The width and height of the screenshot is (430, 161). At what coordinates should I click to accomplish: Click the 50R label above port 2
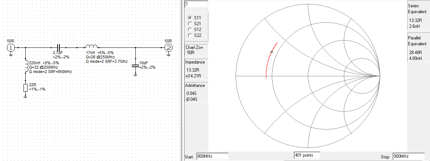(x=168, y=41)
